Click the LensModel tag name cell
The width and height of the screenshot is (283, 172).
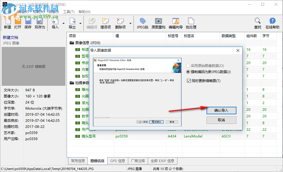[193, 136]
